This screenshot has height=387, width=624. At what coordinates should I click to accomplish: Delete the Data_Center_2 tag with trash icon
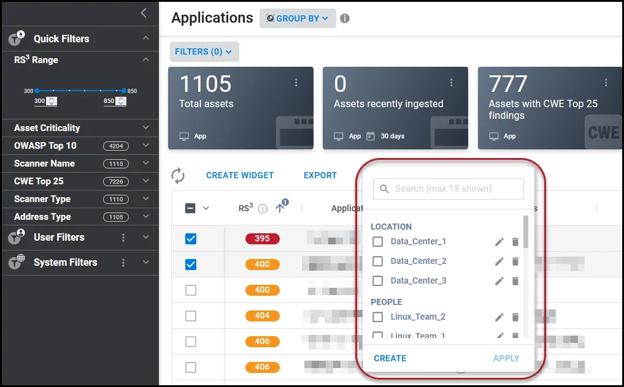pyautogui.click(x=515, y=261)
